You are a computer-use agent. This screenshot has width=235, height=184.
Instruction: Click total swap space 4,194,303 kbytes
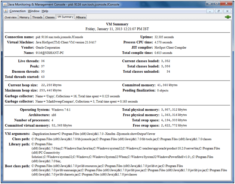tap(174, 120)
